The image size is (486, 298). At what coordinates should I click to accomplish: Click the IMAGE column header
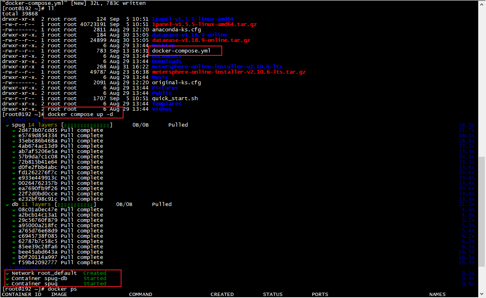coord(59,294)
